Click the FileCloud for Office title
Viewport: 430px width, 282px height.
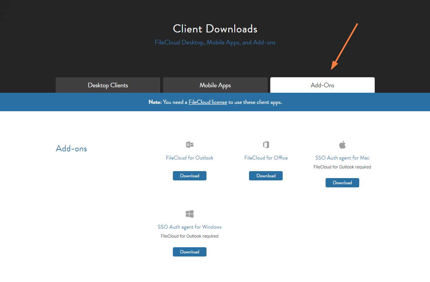click(x=266, y=158)
